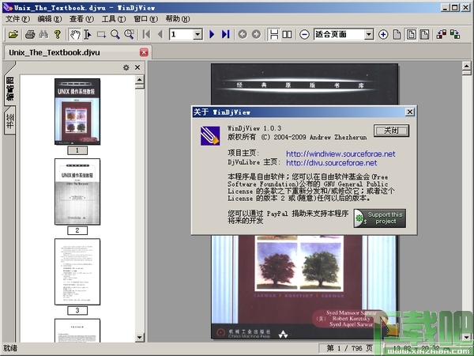474x356 pixels.
Task: Click the page count 第 1 / 796 页
Action: click(349, 348)
